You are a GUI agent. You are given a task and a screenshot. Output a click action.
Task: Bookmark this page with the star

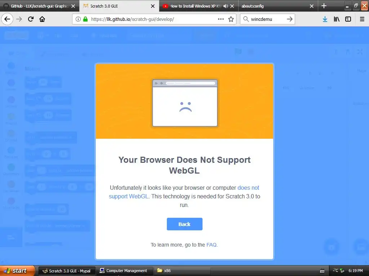(x=231, y=19)
